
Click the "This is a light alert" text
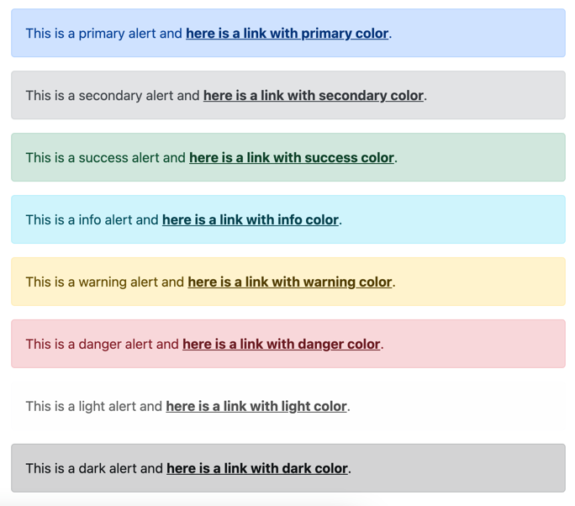pos(82,407)
